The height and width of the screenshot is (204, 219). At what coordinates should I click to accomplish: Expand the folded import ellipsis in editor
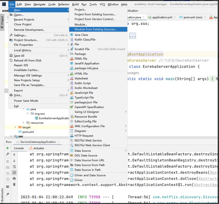pyautogui.click(x=132, y=36)
